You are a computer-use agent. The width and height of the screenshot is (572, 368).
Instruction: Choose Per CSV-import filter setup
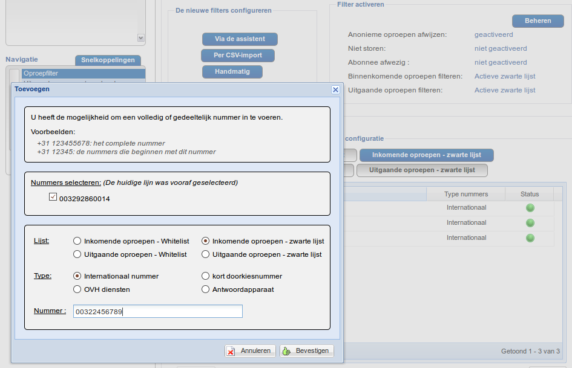(238, 56)
